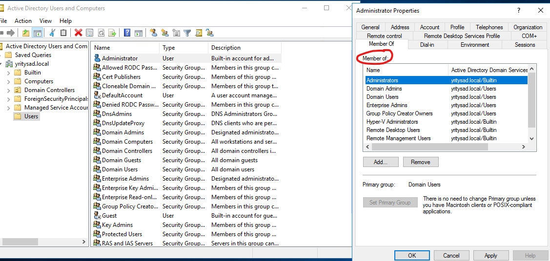
Task: Click the Administrator user account icon in list
Action: [x=97, y=58]
